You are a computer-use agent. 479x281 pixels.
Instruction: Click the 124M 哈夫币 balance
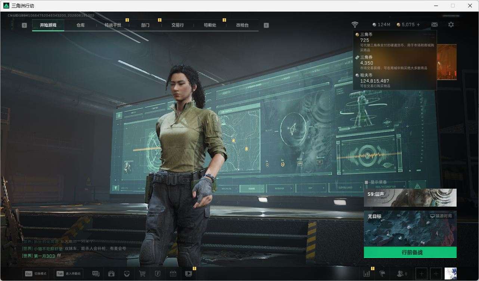381,25
